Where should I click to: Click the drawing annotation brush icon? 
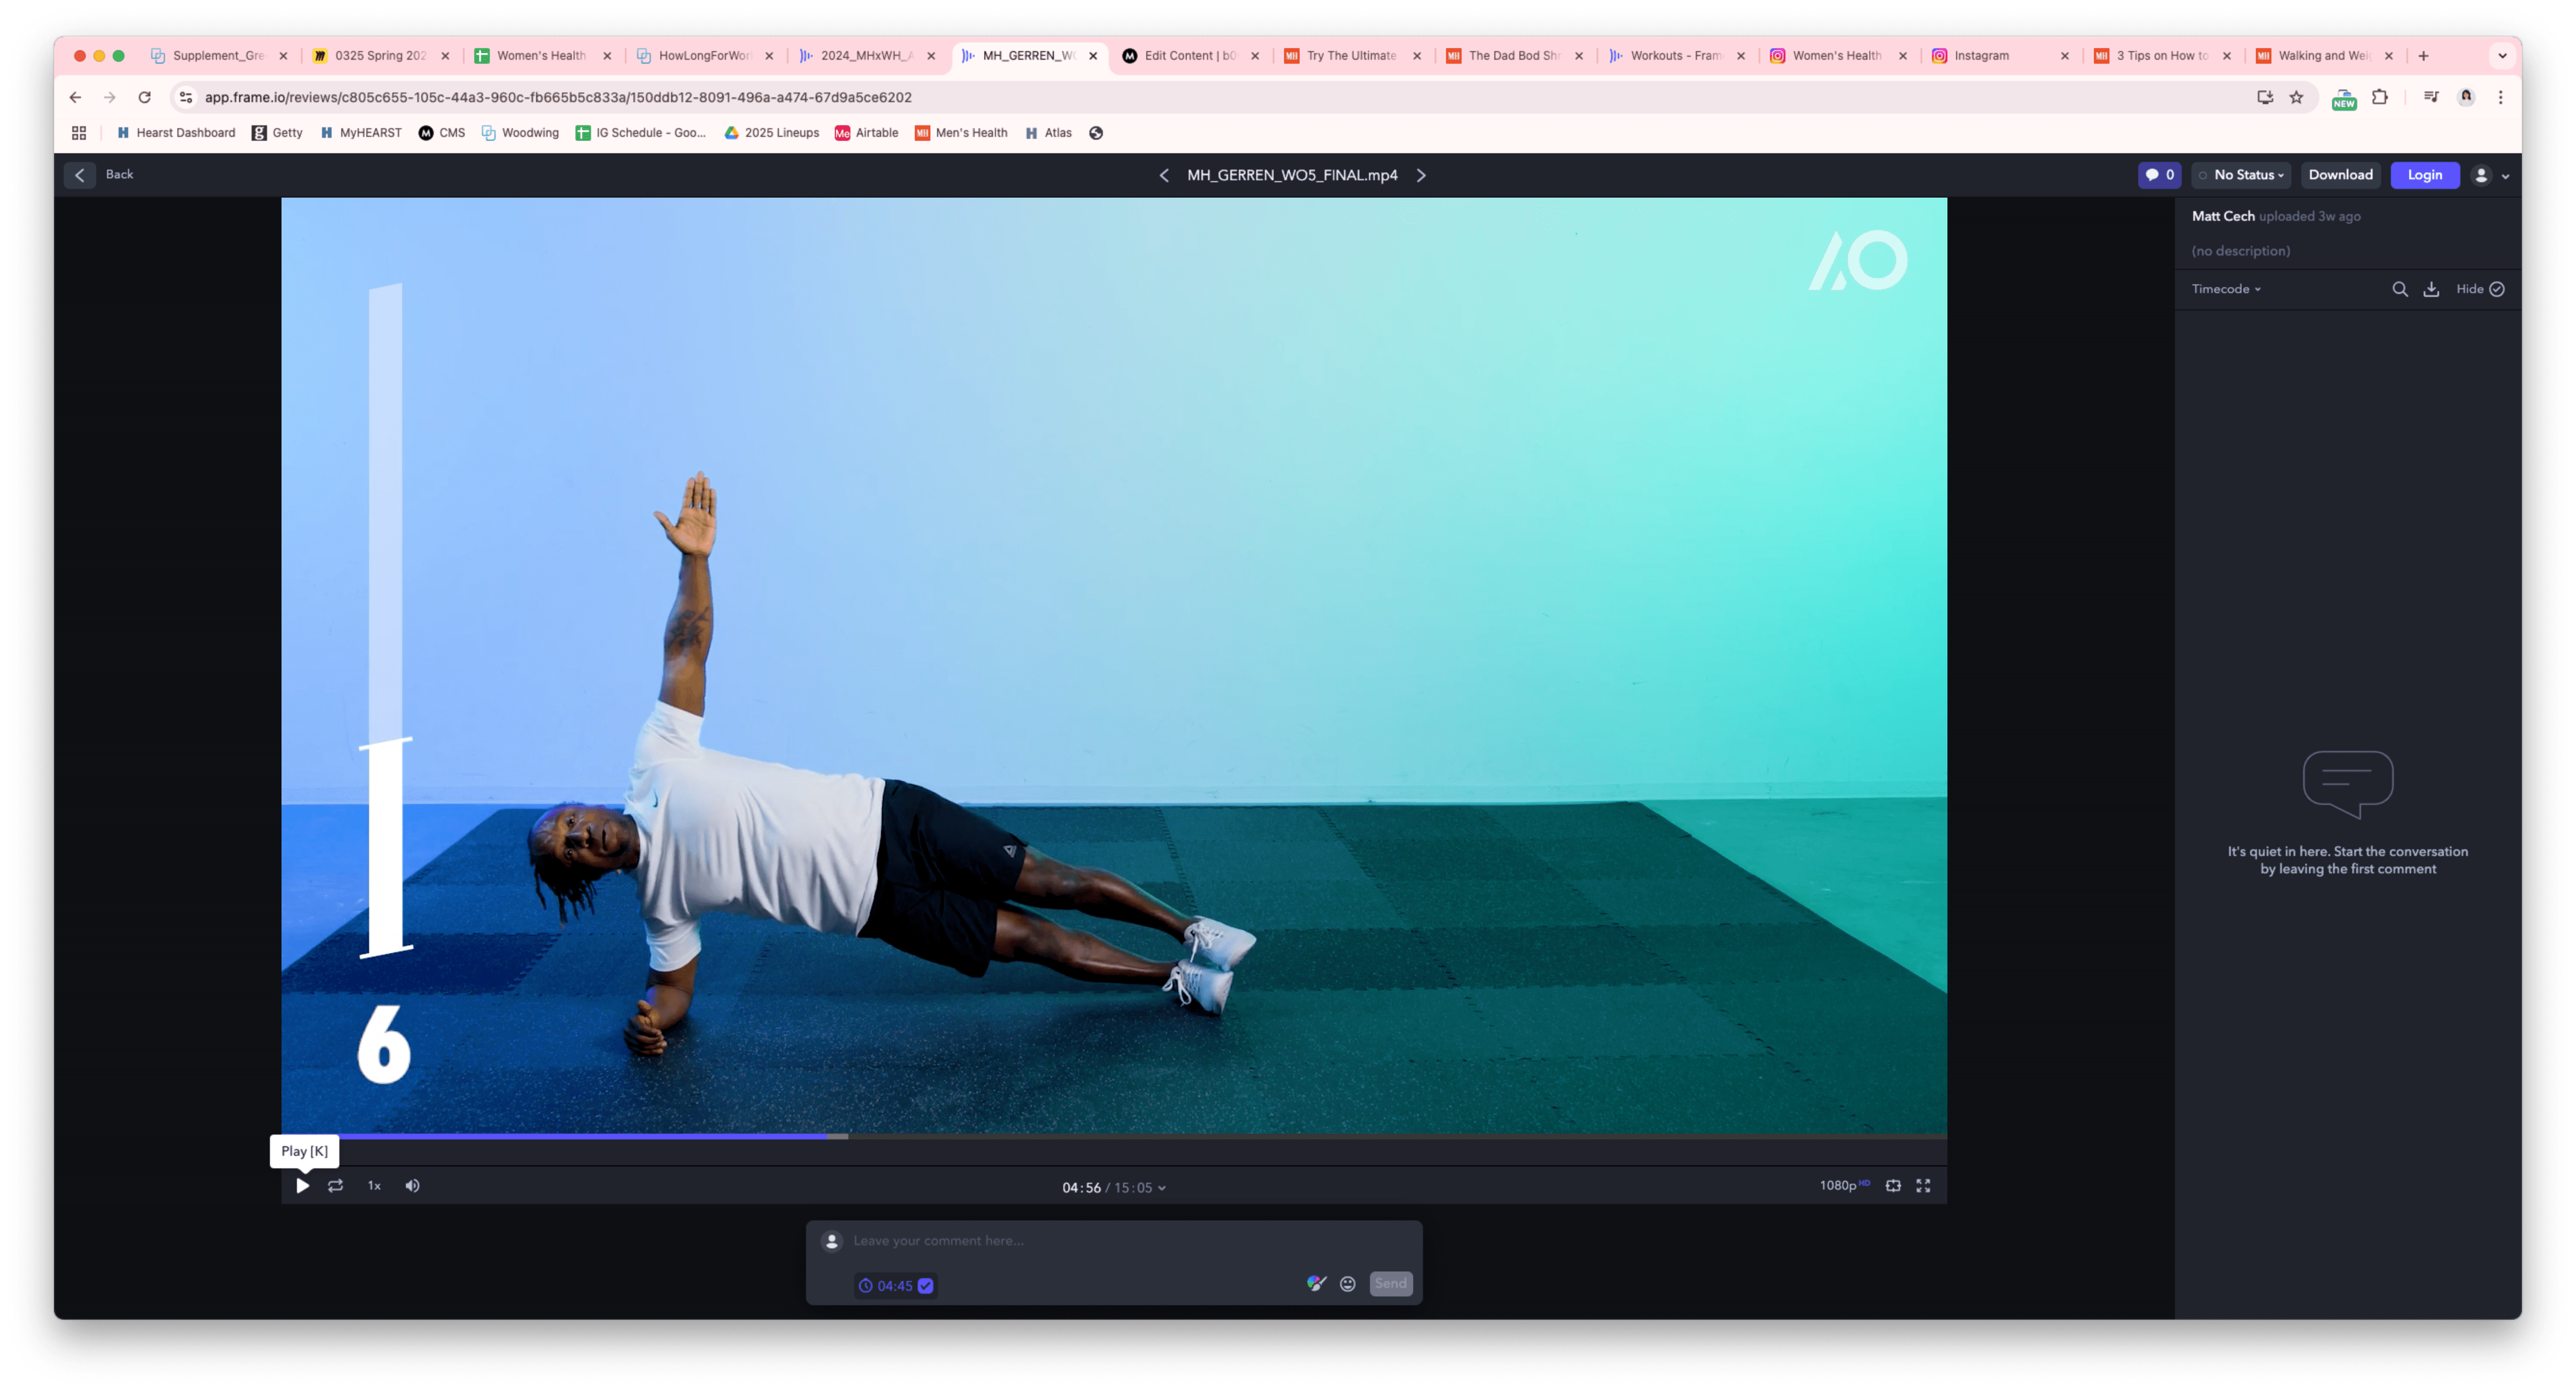(1316, 1283)
